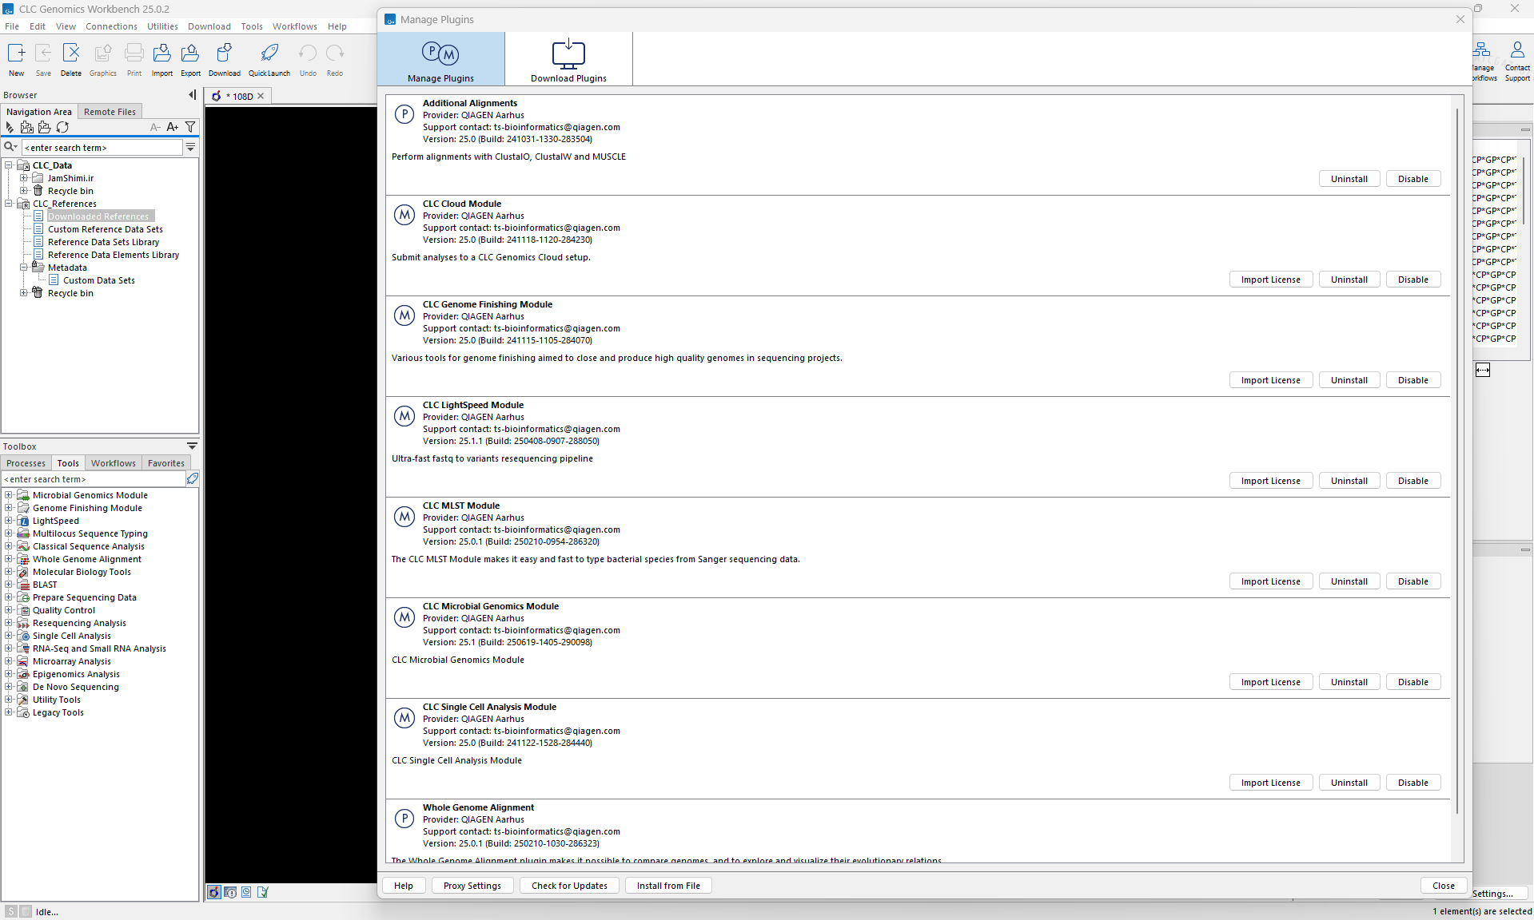
Task: Import License for CLC Genome Finishing Module
Action: 1271,380
